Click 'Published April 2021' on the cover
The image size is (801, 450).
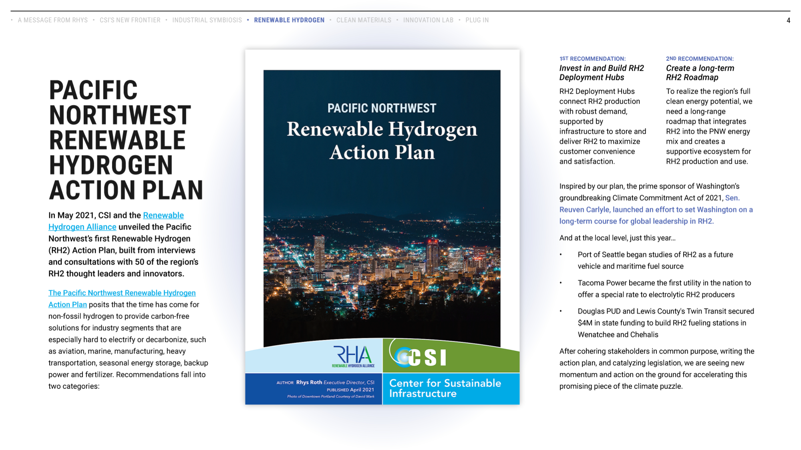(x=350, y=390)
